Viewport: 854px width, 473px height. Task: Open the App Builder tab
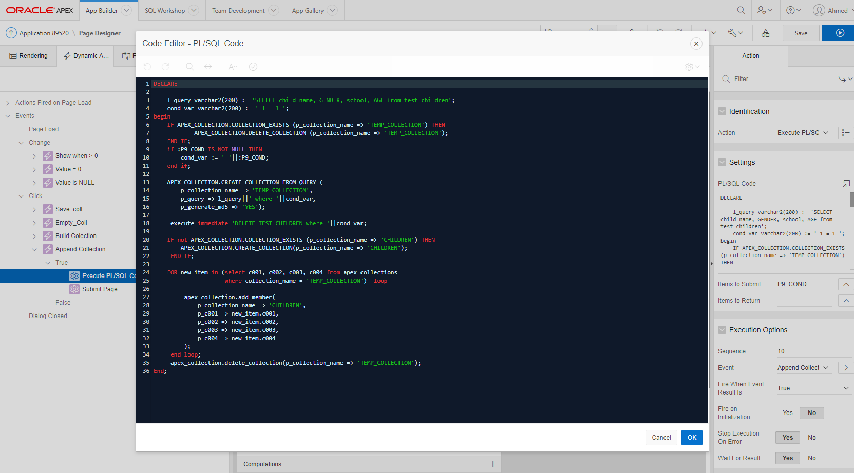[x=102, y=10]
